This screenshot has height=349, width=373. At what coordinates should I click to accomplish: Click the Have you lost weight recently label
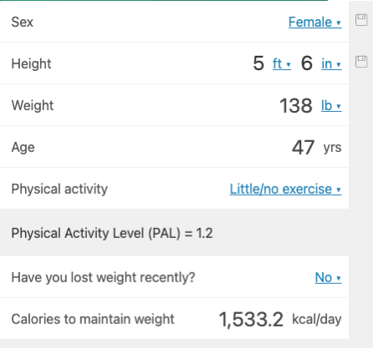[103, 277]
